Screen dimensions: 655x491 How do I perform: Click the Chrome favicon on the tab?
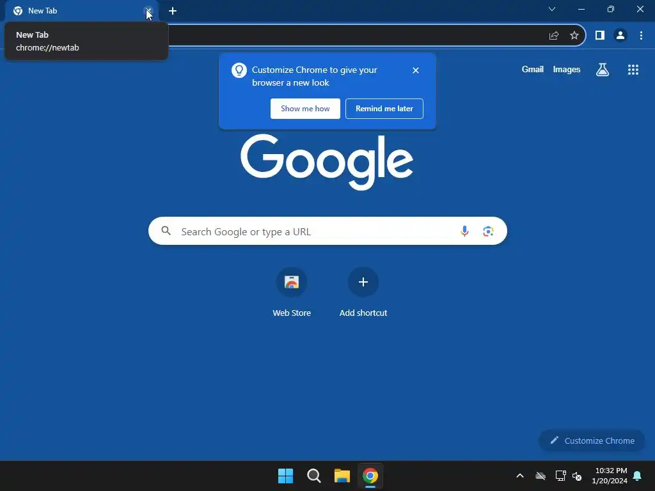[x=18, y=11]
